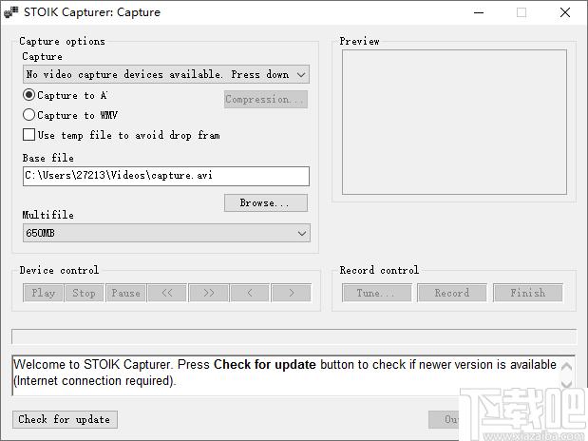Click the Record button
The image size is (588, 441).
452,293
